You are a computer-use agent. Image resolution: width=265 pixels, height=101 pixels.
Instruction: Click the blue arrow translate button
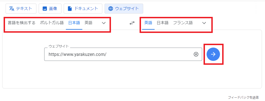tap(213, 54)
